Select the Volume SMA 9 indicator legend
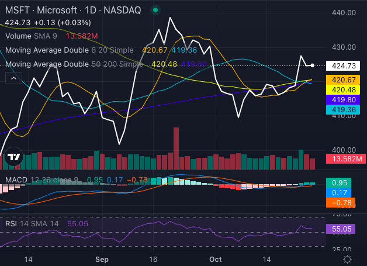Image resolution: width=367 pixels, height=266 pixels. click(x=33, y=36)
